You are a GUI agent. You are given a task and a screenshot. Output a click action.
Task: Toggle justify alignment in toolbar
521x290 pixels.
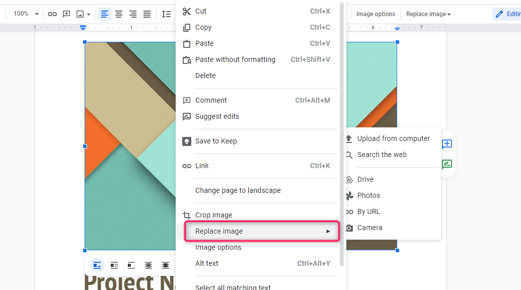tap(147, 14)
